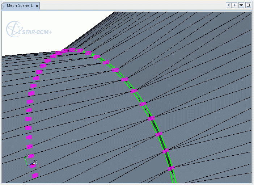The width and height of the screenshot is (254, 185).
Task: Open the document list dropdown arrow
Action: point(241,5)
